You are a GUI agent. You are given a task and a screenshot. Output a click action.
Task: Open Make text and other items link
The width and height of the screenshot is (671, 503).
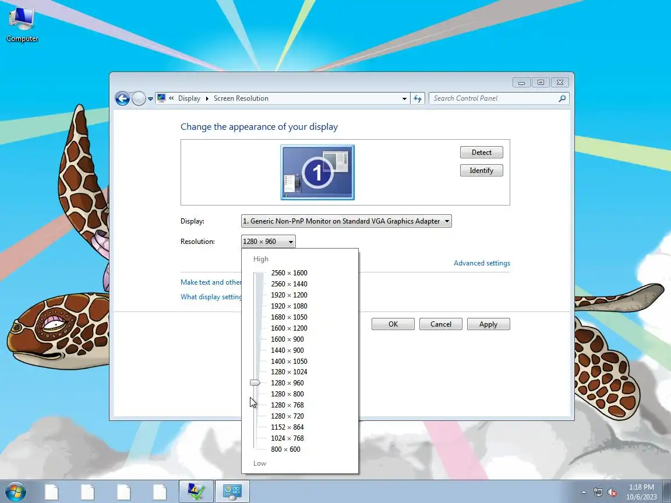pos(211,282)
